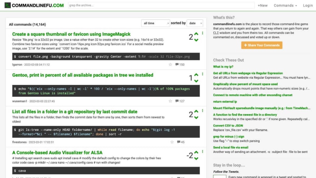
Task: Expand the Commands menu in the header
Action: point(285,5)
